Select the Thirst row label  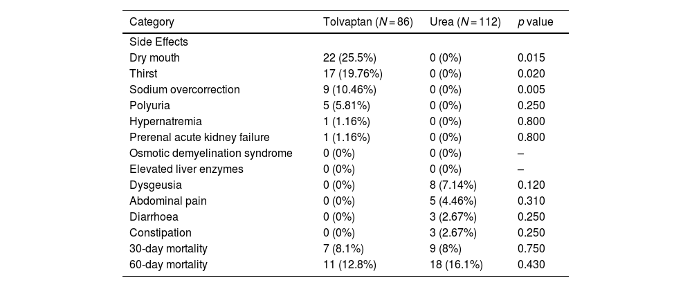point(143,73)
